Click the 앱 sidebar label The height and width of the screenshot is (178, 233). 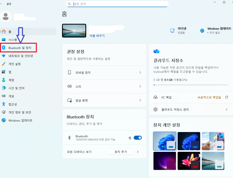(x=10, y=72)
